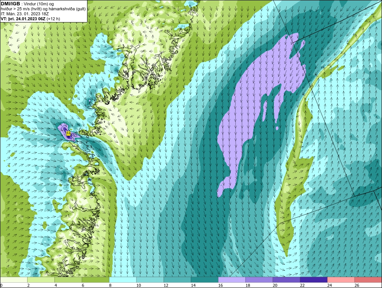Click the 18–20 m/s purple legend swatch

259,280
